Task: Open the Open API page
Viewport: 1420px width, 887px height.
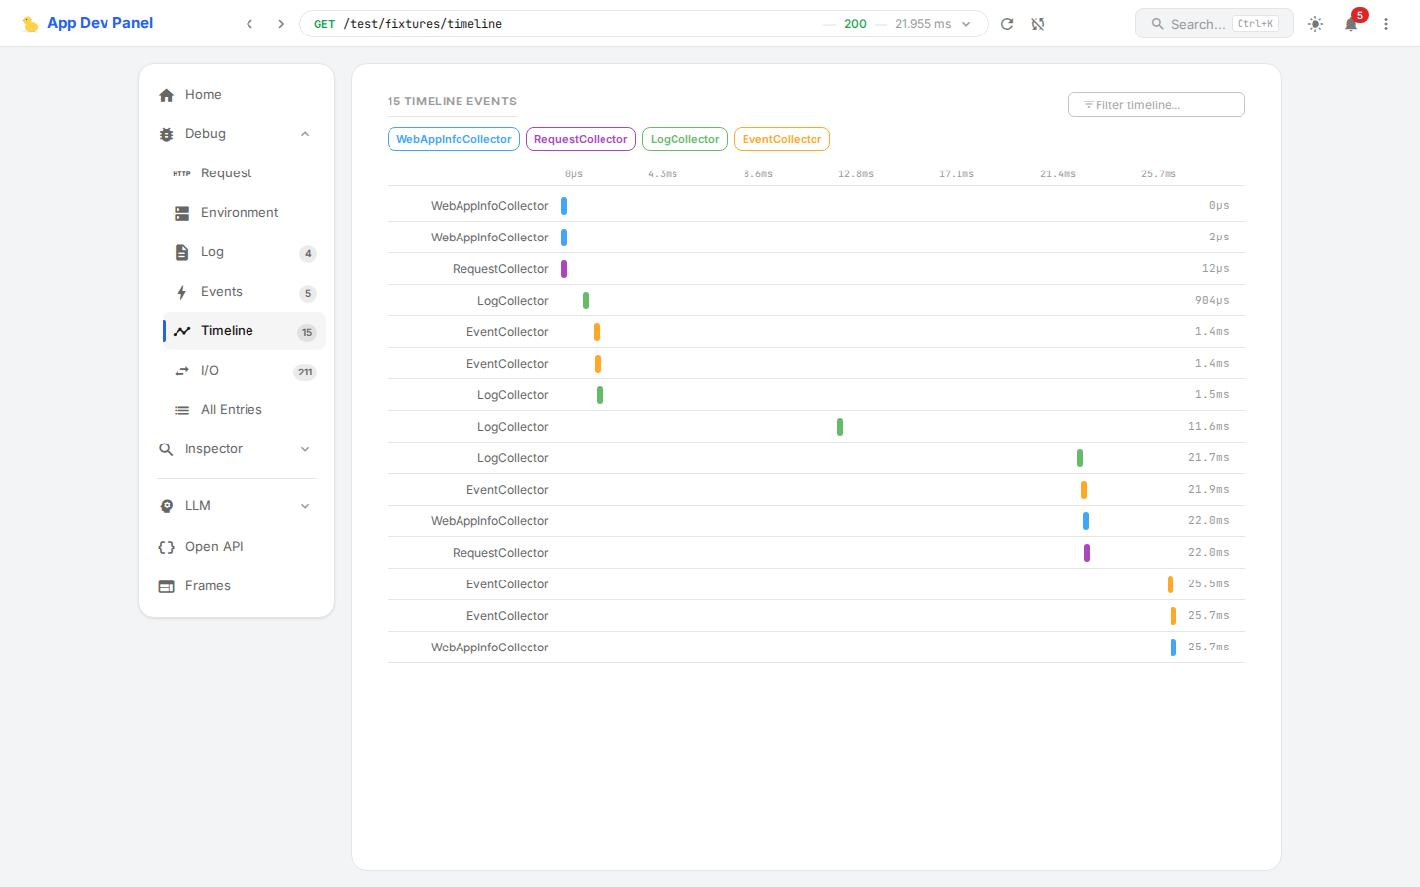Action: click(x=214, y=547)
